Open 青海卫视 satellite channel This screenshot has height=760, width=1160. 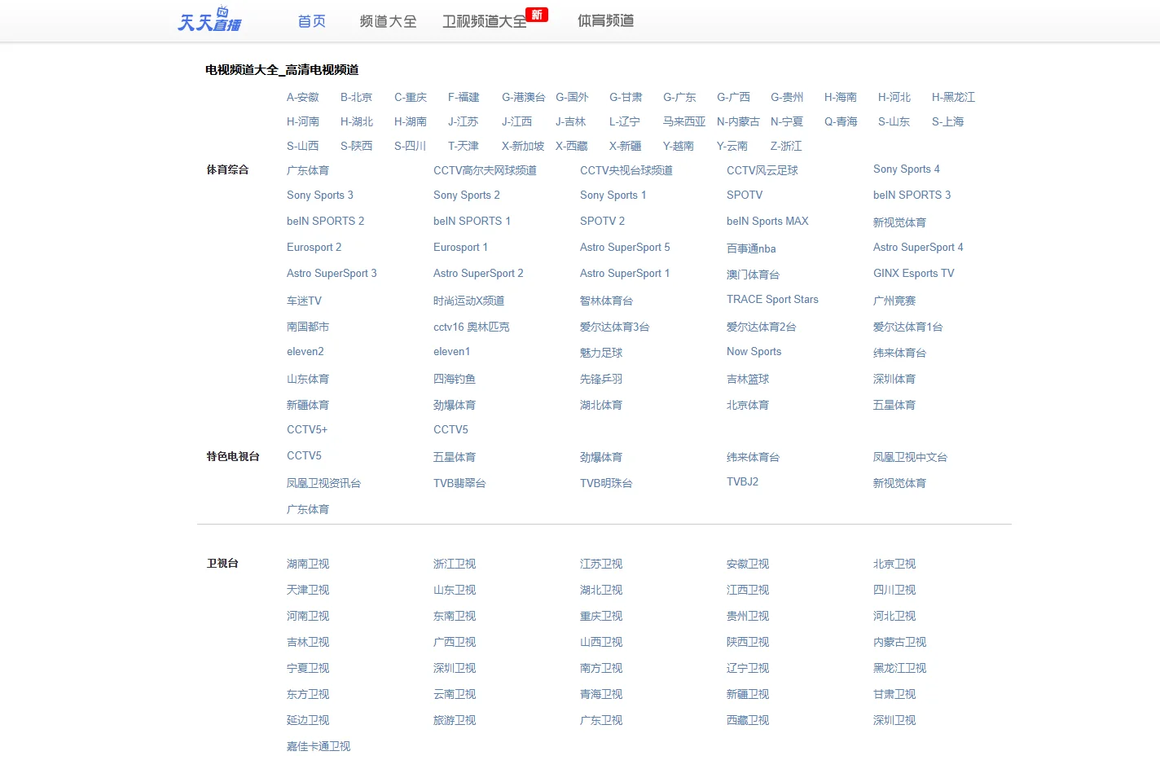pyautogui.click(x=601, y=694)
